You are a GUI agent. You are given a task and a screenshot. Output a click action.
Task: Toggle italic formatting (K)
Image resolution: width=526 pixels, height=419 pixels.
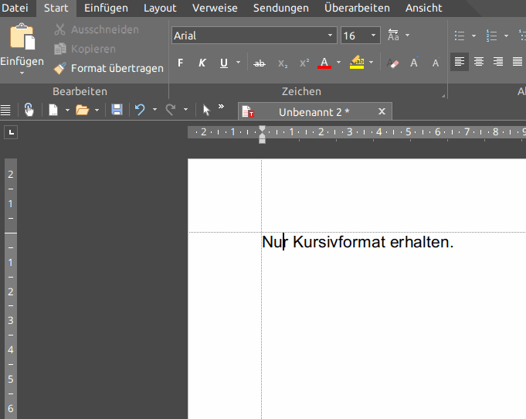[202, 63]
